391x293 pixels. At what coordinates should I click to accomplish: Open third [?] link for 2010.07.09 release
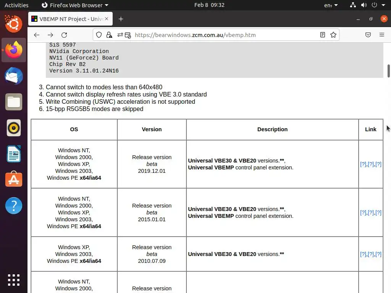378,254
